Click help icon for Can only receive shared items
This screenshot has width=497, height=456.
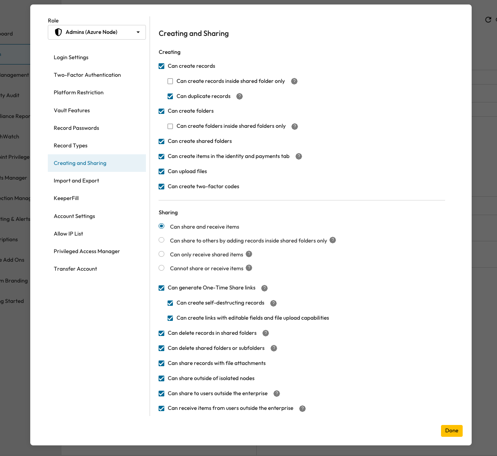(249, 254)
